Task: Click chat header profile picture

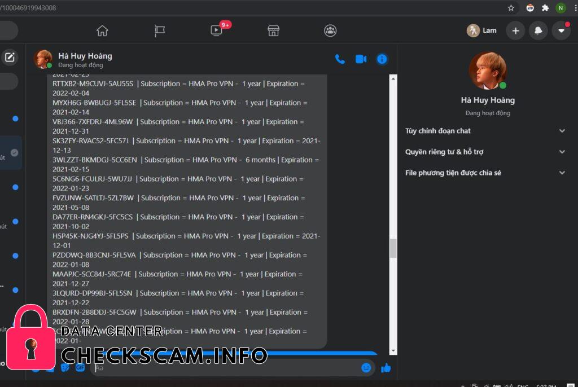Action: click(x=43, y=59)
